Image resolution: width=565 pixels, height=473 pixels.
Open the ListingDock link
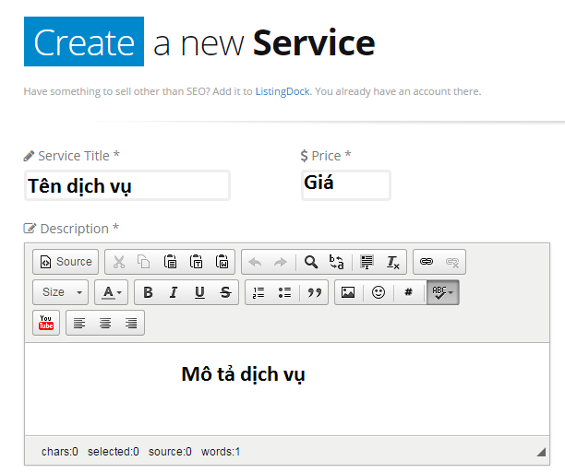click(284, 91)
